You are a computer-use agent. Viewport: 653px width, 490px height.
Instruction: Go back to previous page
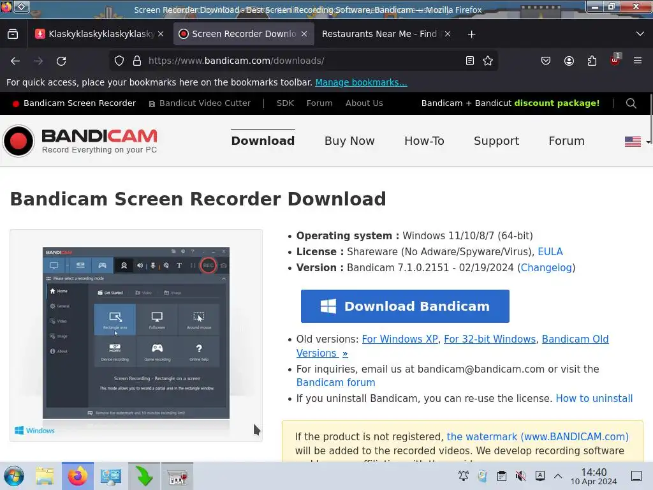pyautogui.click(x=15, y=61)
